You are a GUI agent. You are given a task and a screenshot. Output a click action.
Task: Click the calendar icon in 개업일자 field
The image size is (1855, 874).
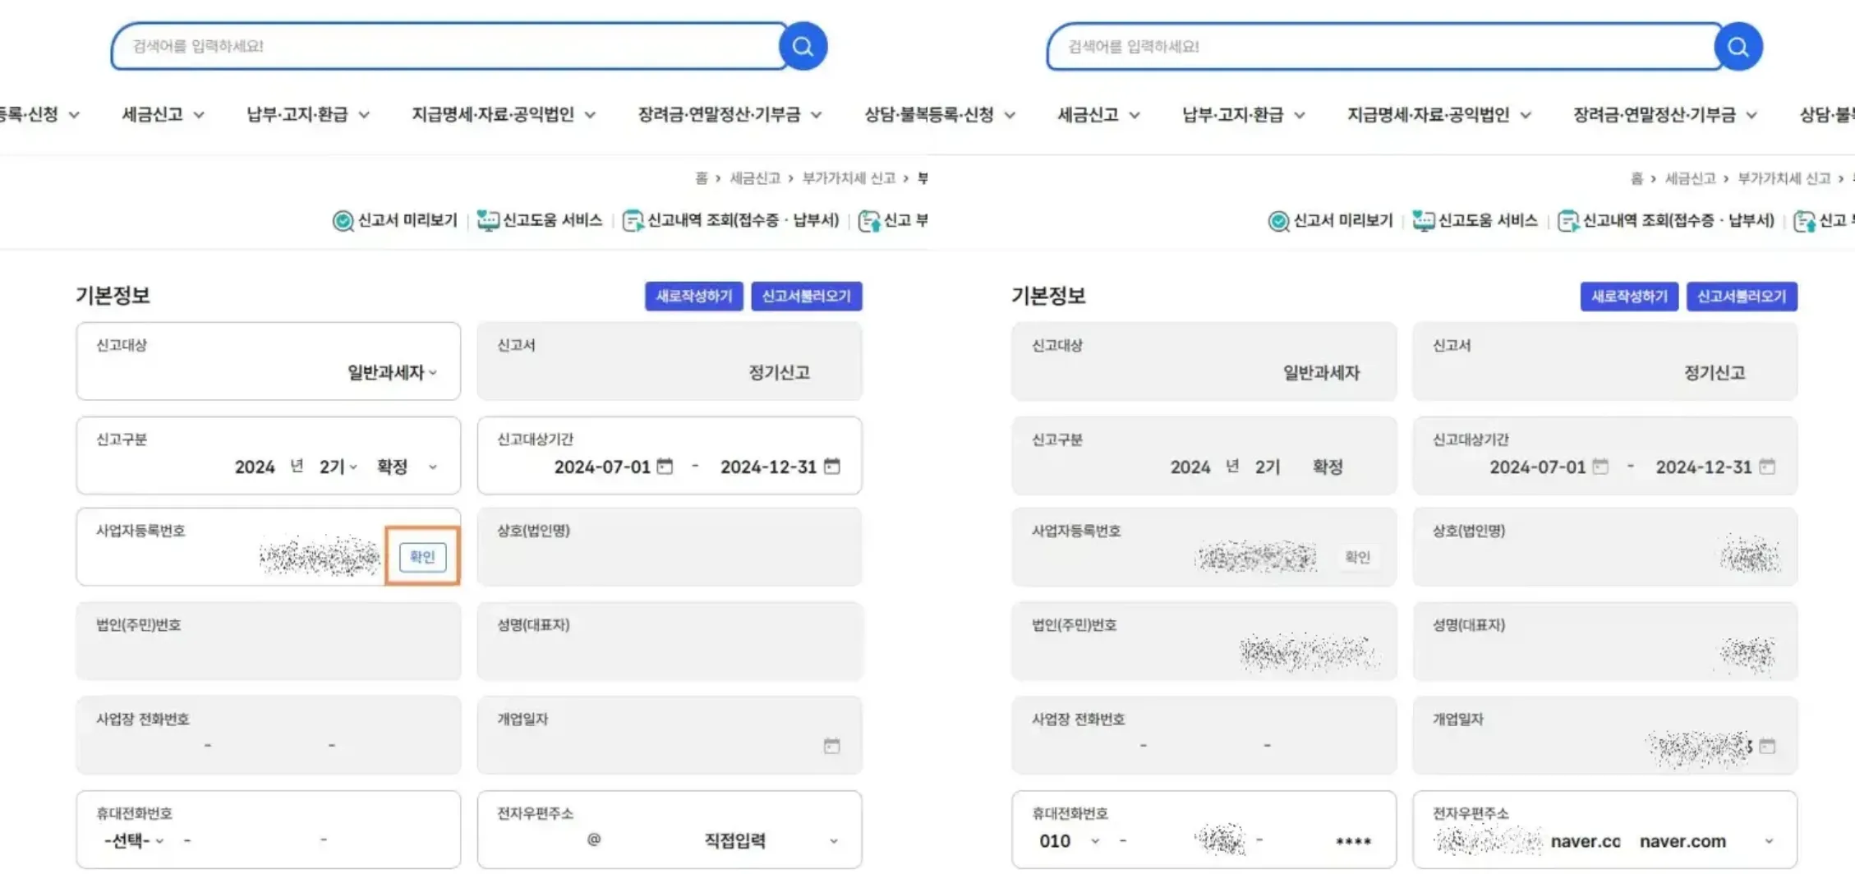pyautogui.click(x=832, y=746)
